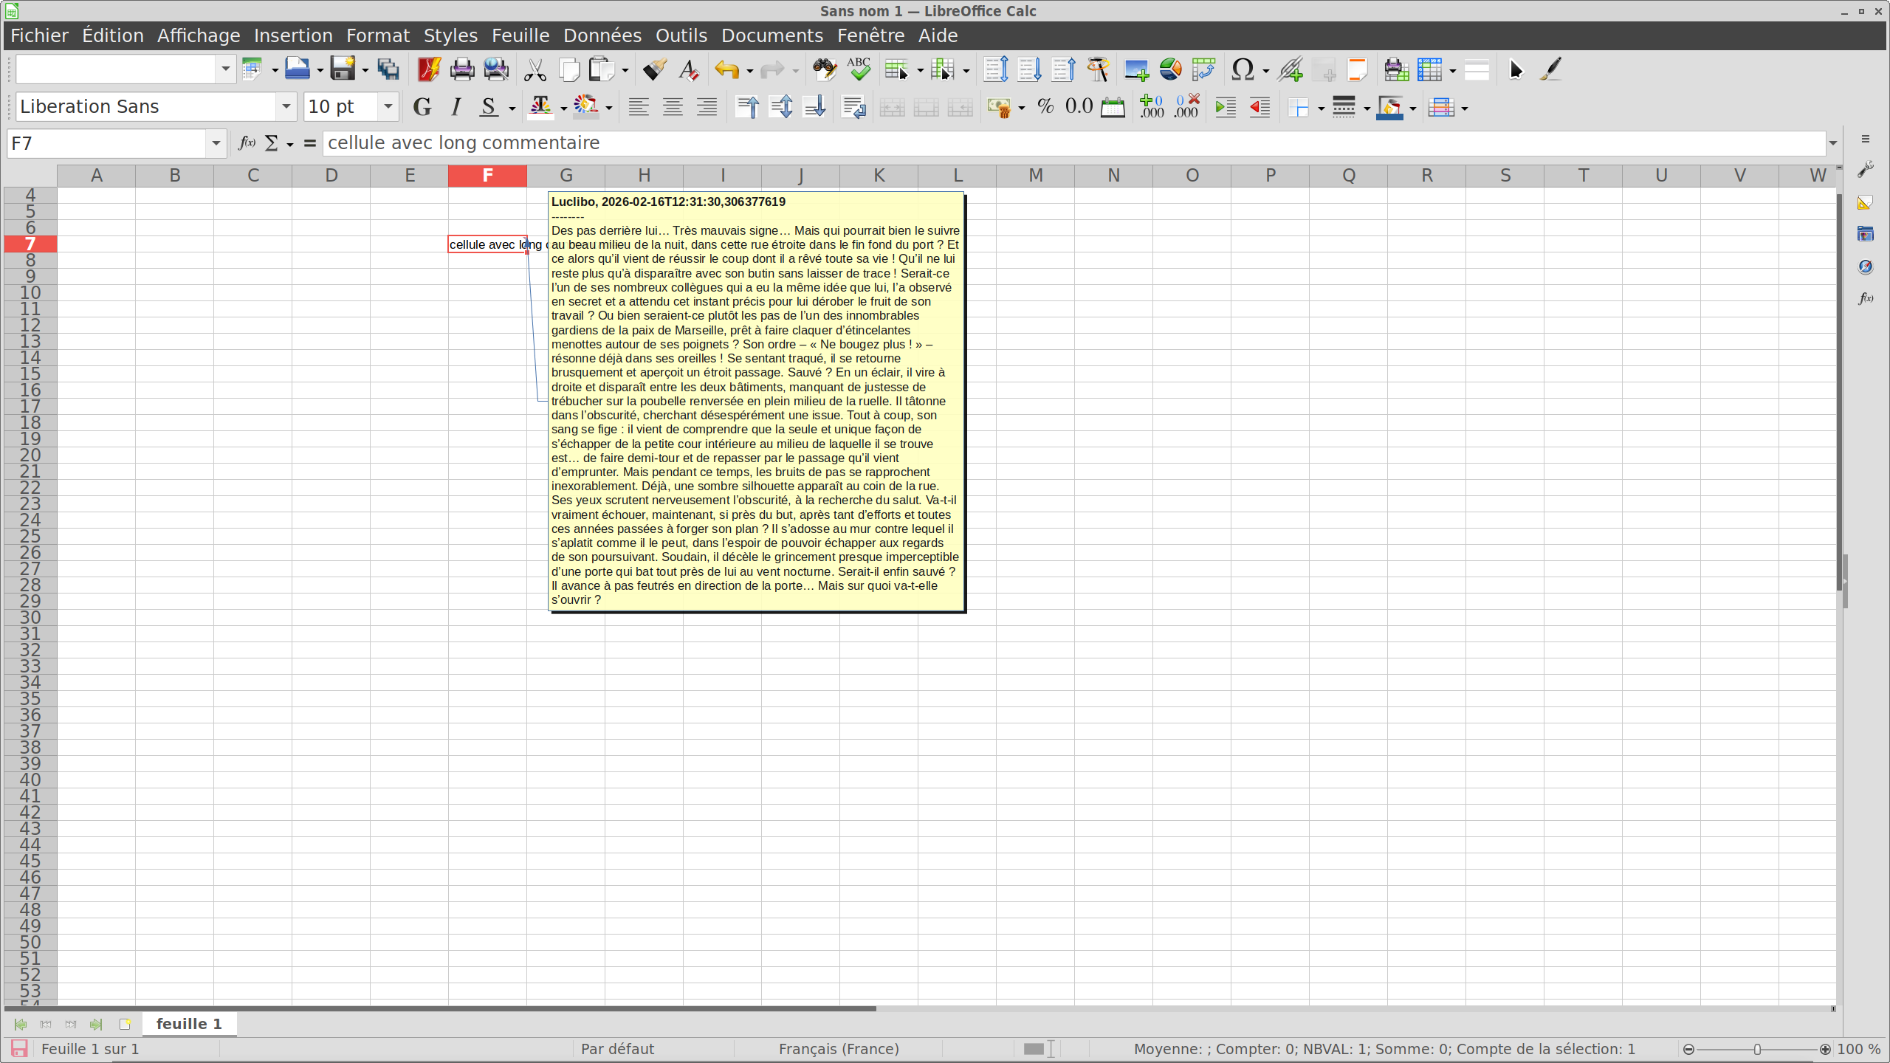Toggle Wrap Text button

coord(853,107)
